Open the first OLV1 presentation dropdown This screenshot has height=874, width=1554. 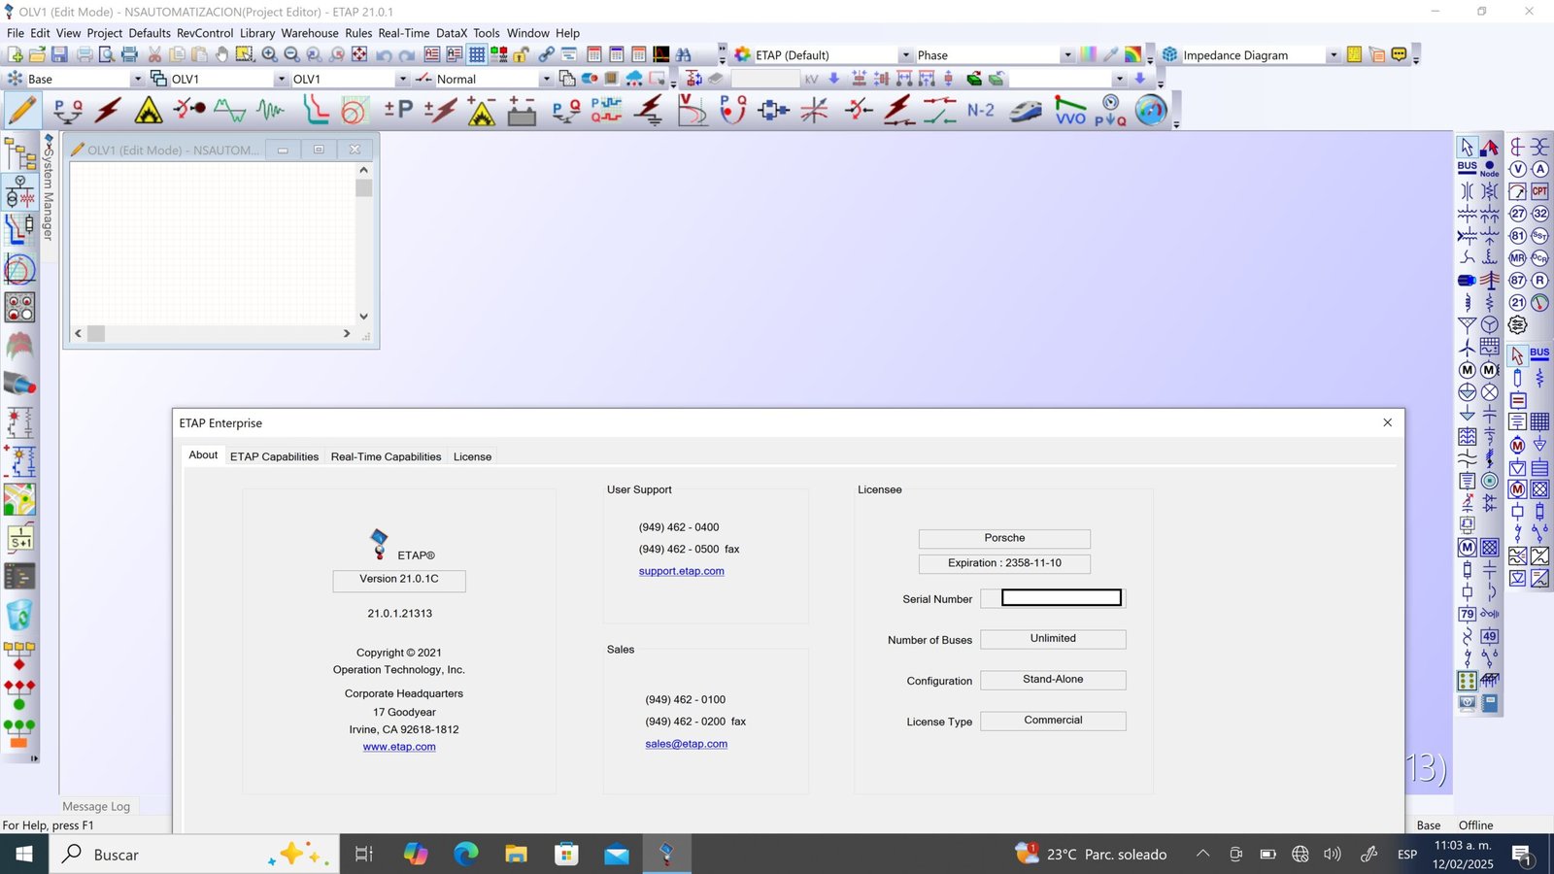click(x=282, y=79)
